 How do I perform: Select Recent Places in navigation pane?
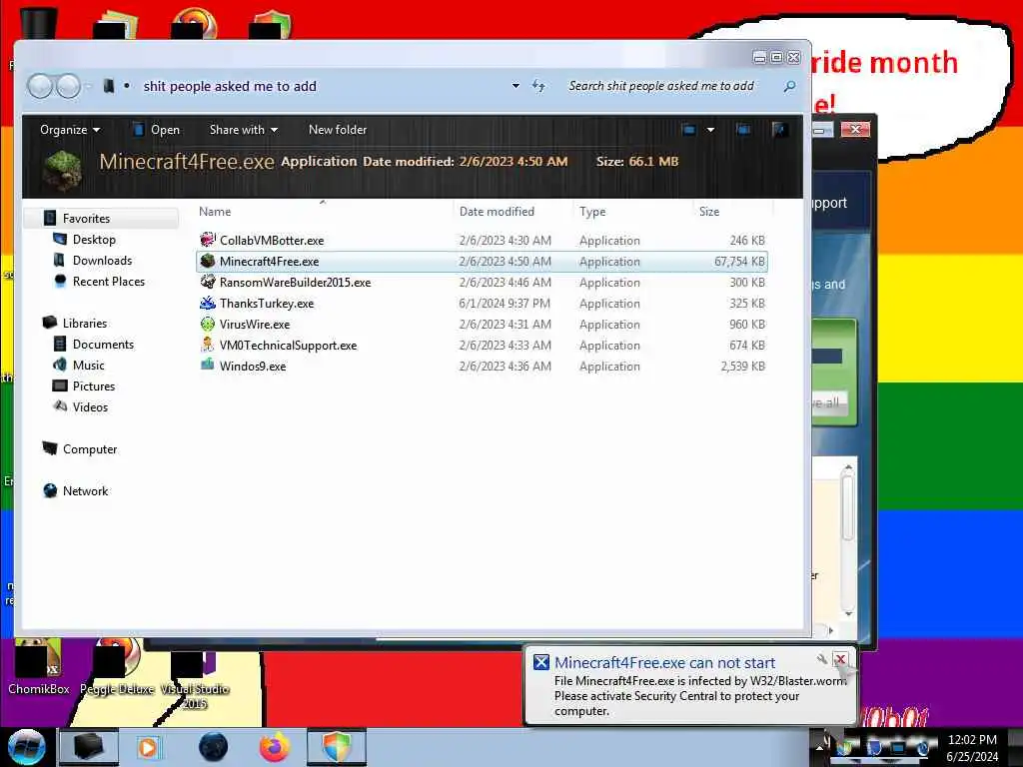click(108, 281)
